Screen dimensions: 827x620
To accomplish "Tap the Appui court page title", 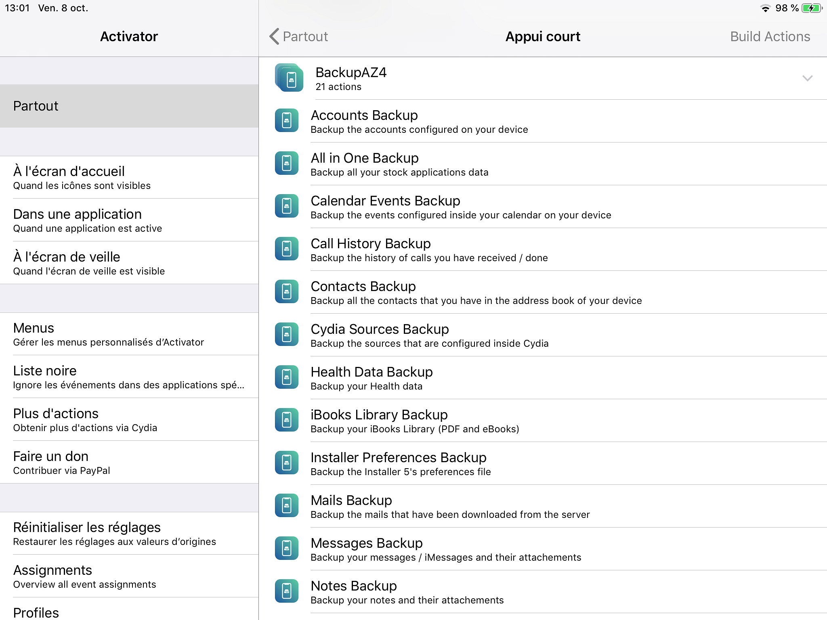I will pos(543,36).
